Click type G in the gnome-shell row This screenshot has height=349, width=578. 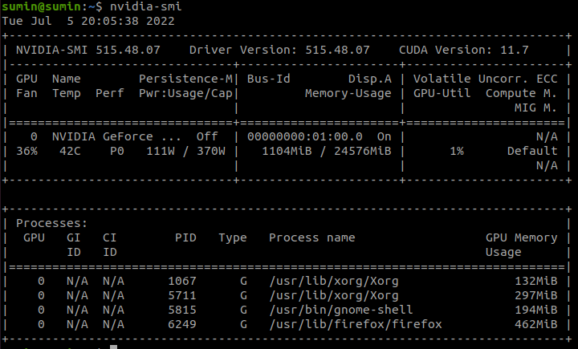[243, 310]
